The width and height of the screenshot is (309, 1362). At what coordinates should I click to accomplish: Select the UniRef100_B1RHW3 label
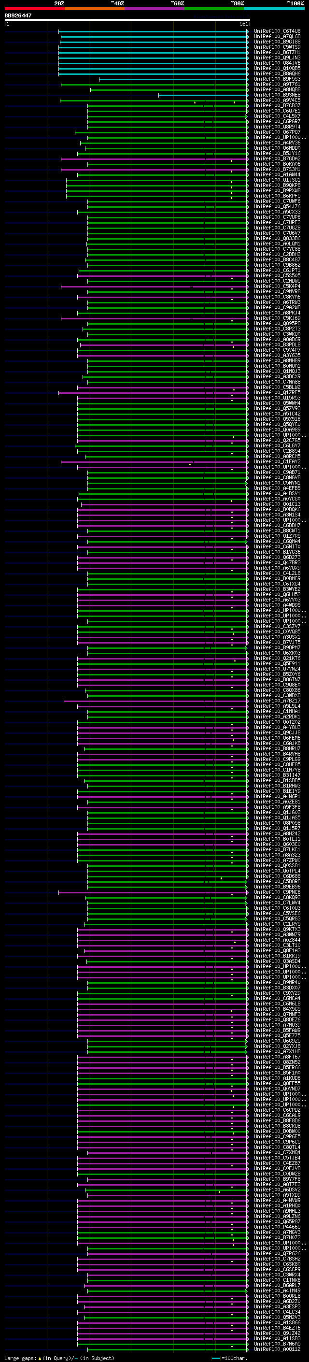pos(277,786)
